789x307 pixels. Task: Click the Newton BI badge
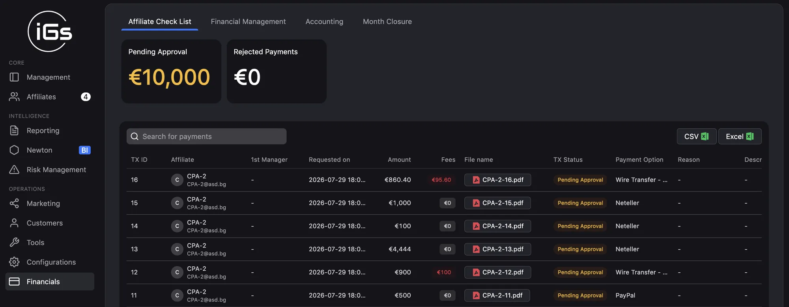[85, 150]
